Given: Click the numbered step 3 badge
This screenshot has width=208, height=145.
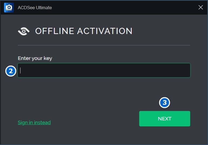Looking at the screenshot, I should (x=165, y=103).
